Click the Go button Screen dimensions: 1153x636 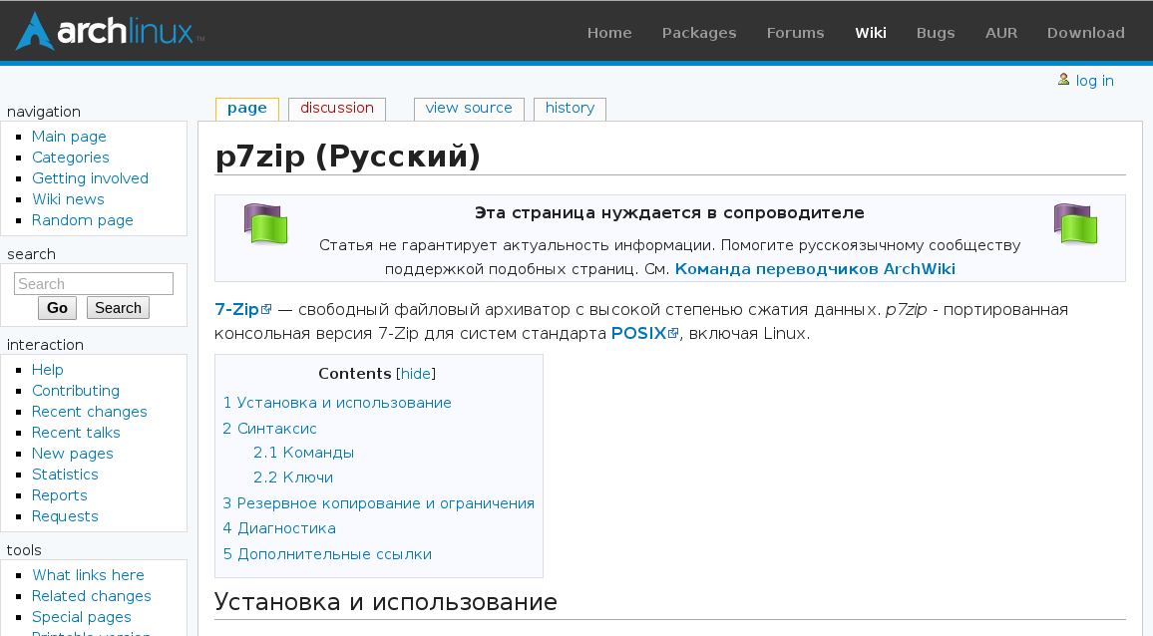click(x=58, y=308)
